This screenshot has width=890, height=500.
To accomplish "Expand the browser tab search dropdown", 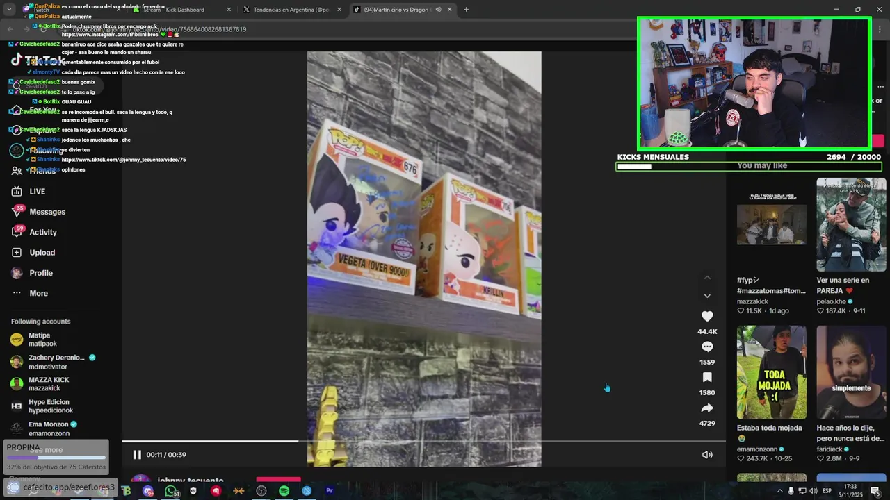I will tap(9, 10).
